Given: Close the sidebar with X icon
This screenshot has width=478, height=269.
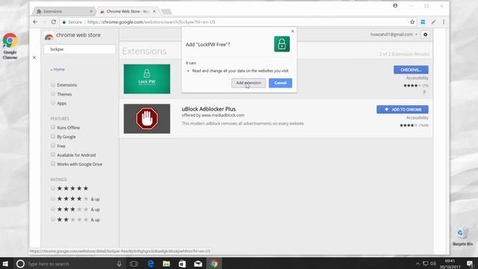Looking at the screenshot, I should pos(34,58).
